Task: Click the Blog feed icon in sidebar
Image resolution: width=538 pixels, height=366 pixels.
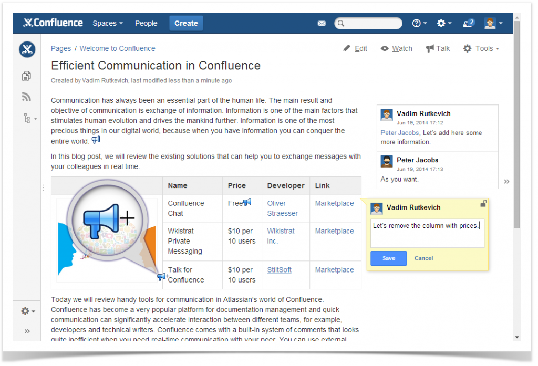Action: 26,96
